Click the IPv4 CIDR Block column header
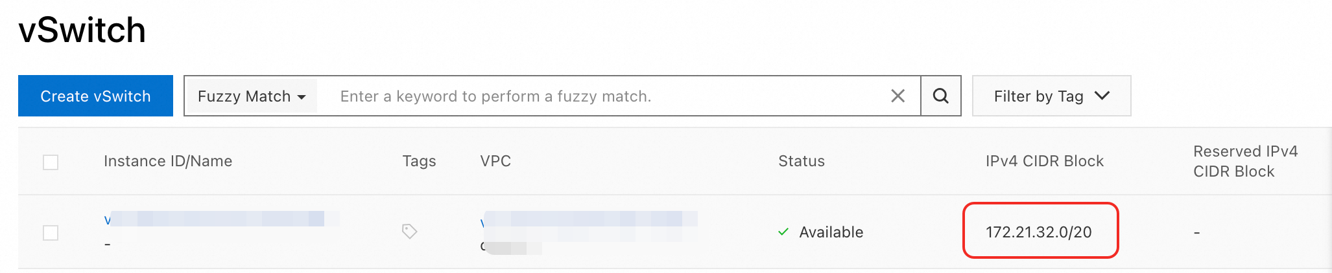 1044,161
